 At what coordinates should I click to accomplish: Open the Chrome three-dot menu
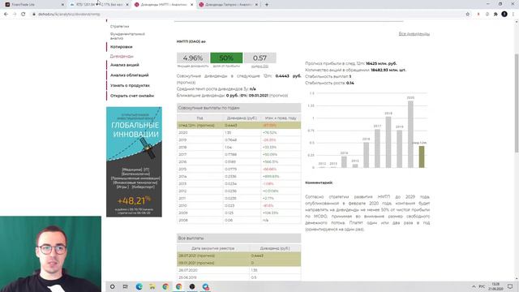(513, 15)
